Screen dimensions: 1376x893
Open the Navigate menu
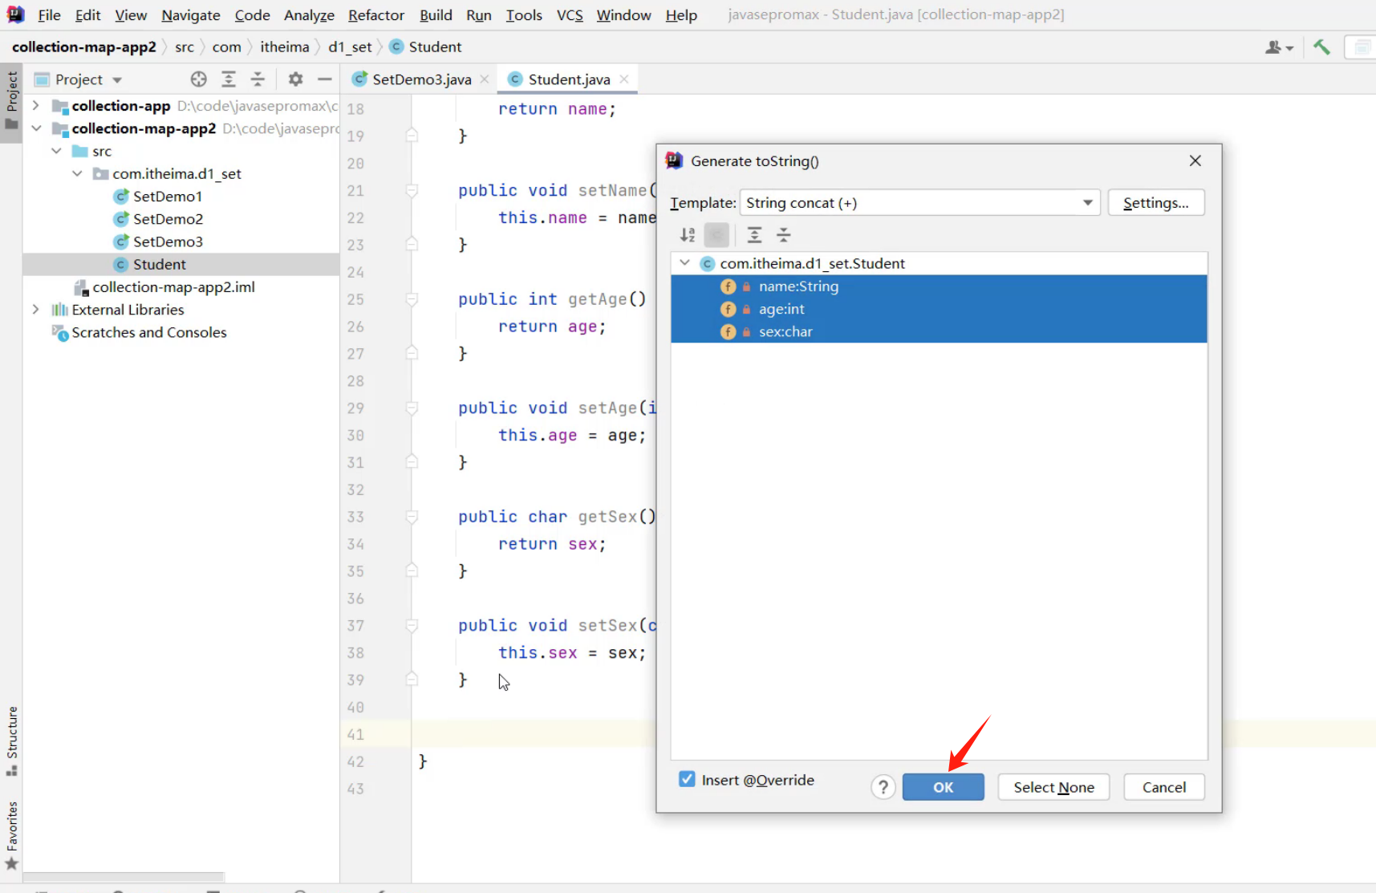[x=190, y=15]
